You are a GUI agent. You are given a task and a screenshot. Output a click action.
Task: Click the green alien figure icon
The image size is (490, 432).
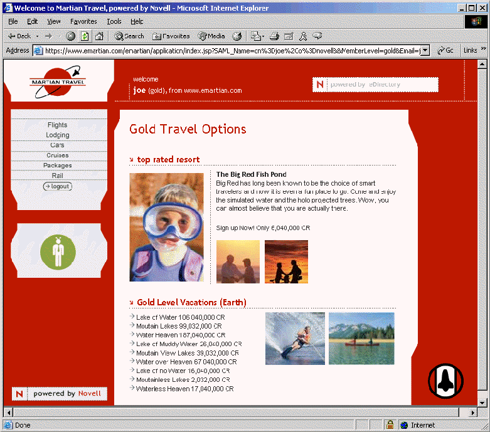[58, 251]
